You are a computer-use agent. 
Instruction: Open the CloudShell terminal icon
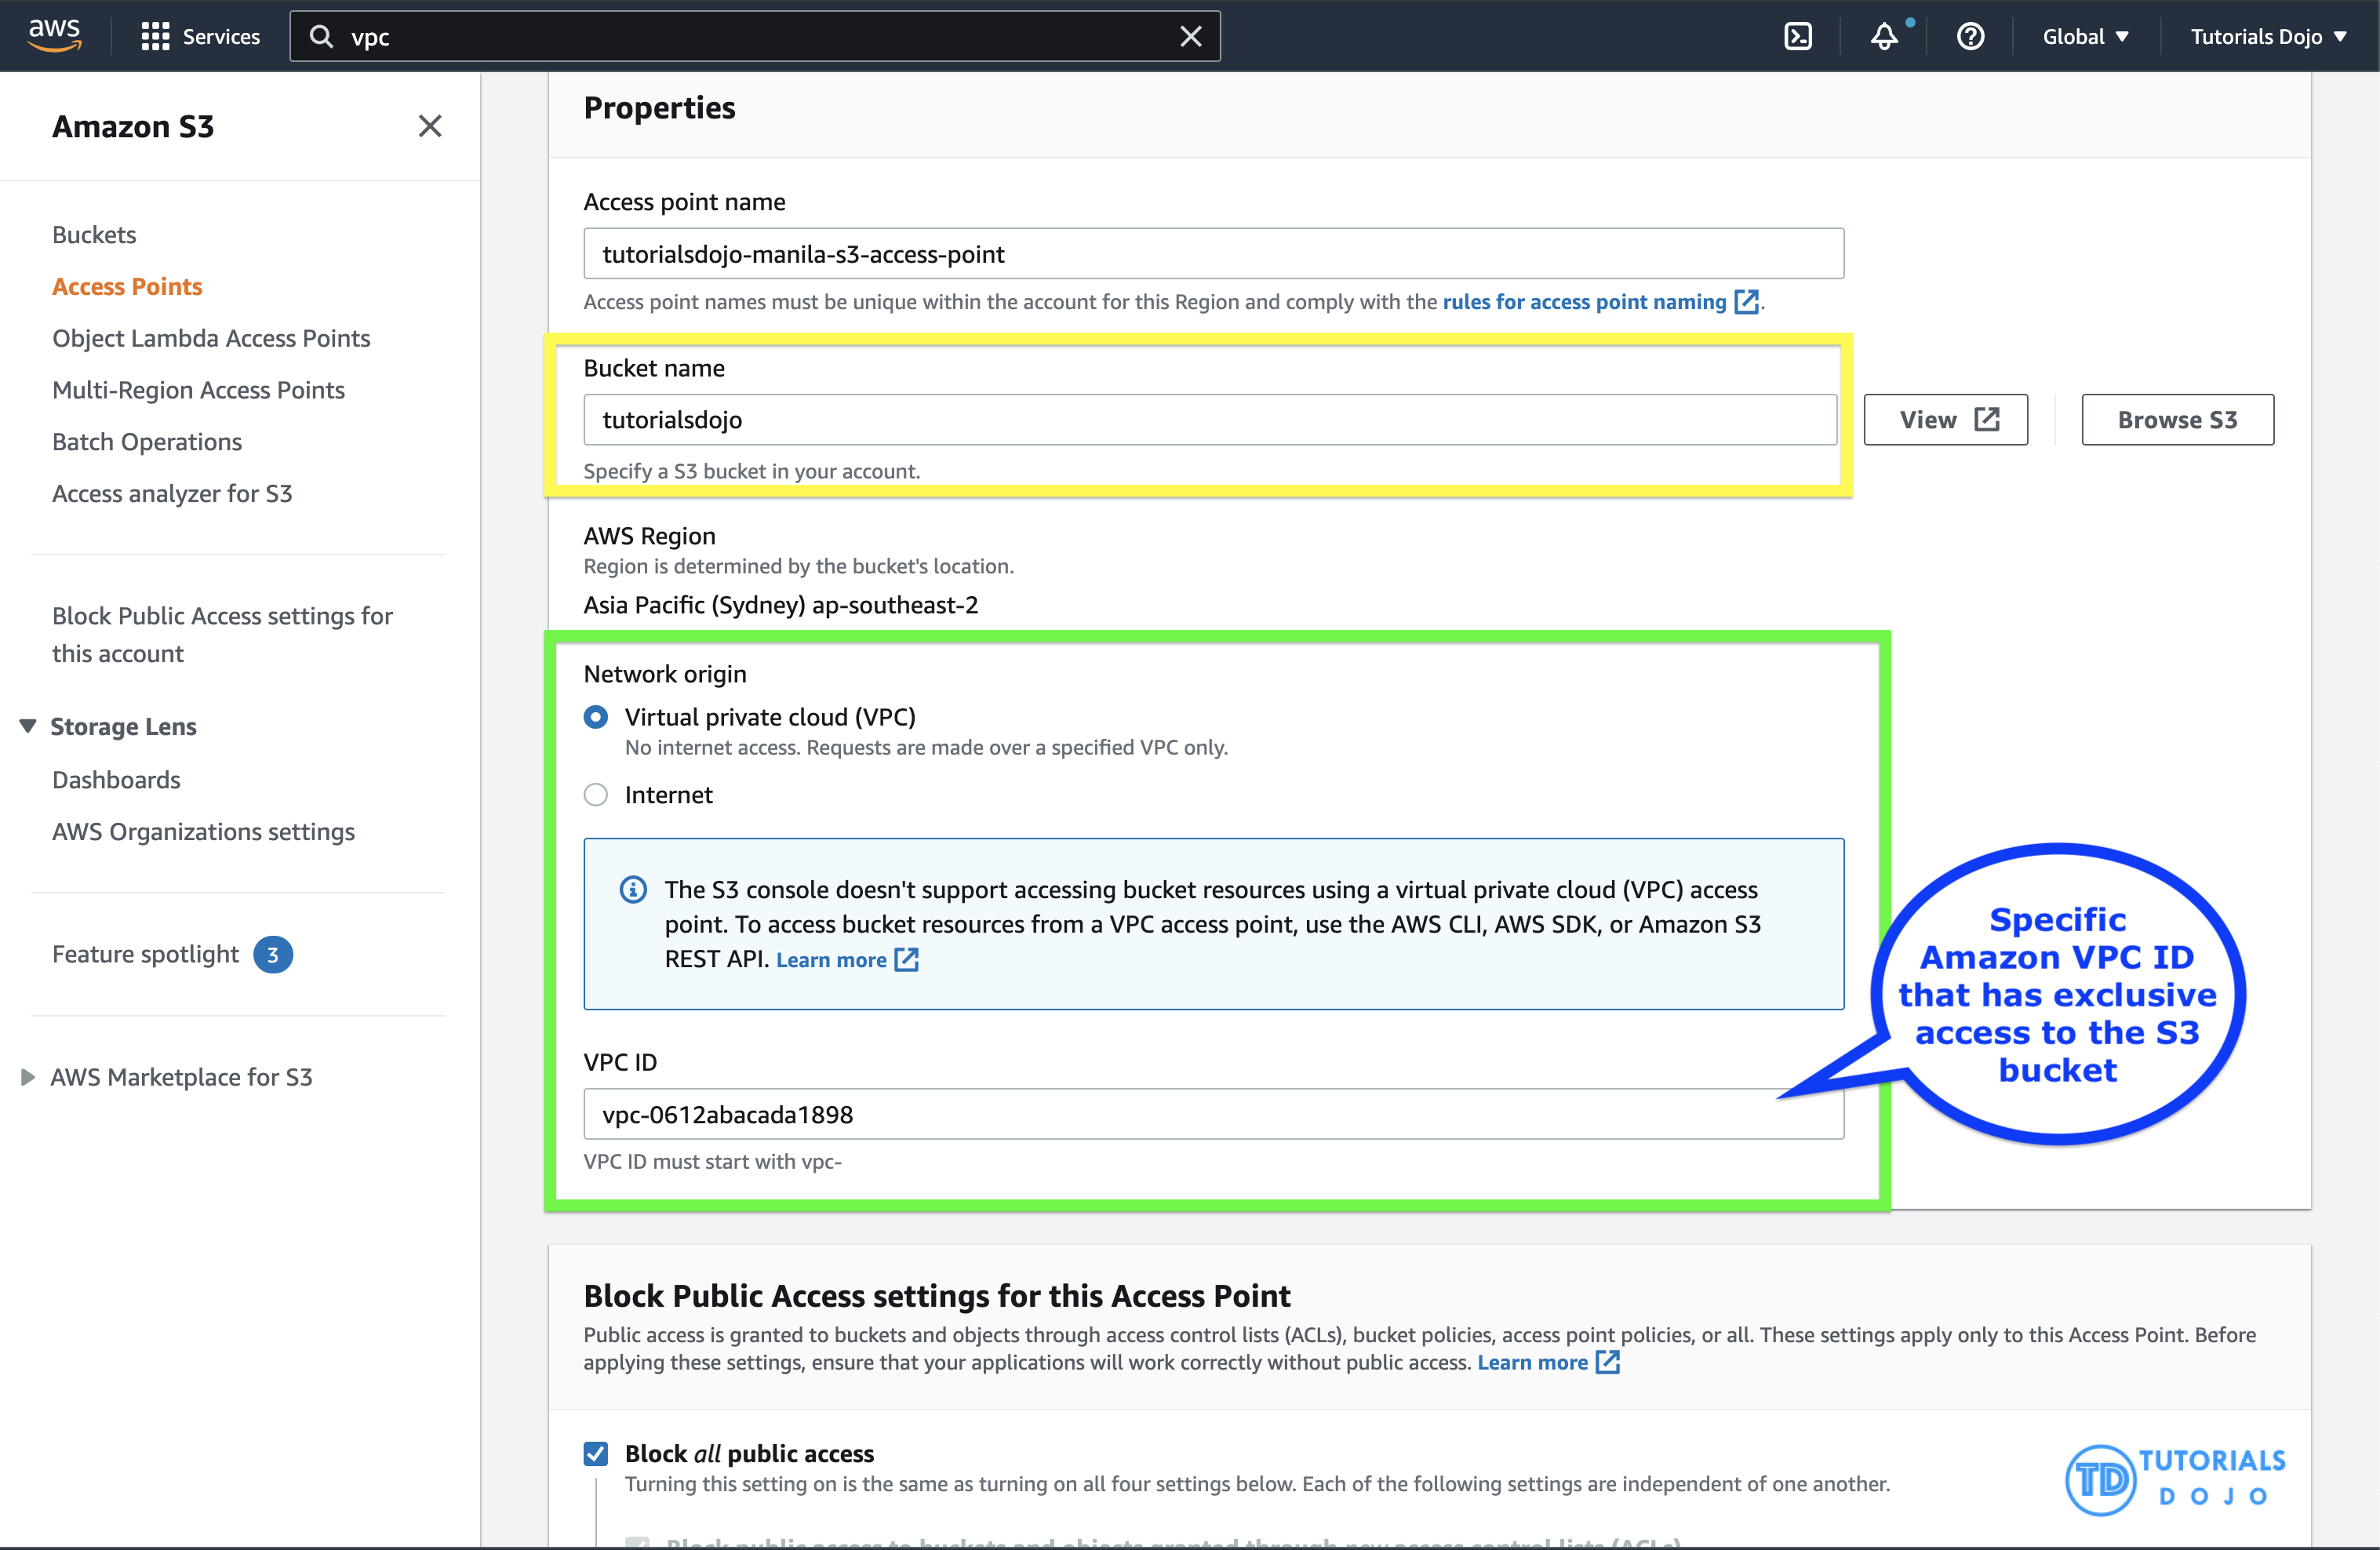coord(1797,37)
